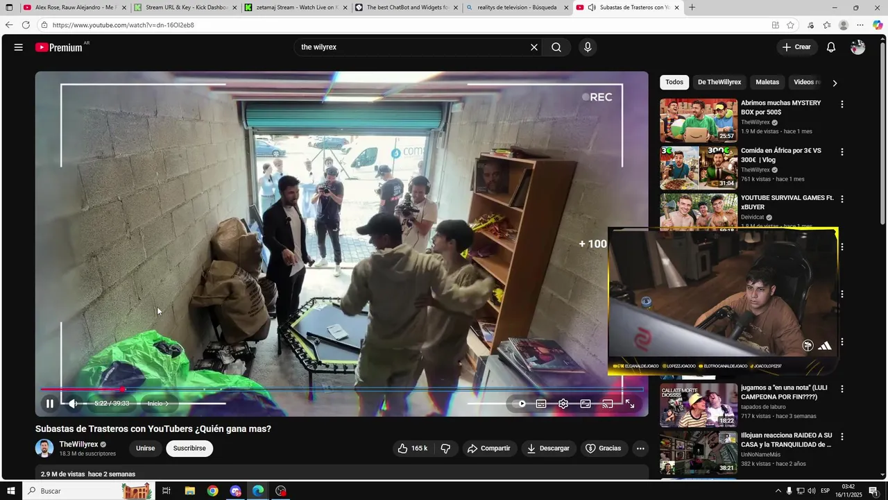Toggle the autoplay switch in player

point(519,403)
